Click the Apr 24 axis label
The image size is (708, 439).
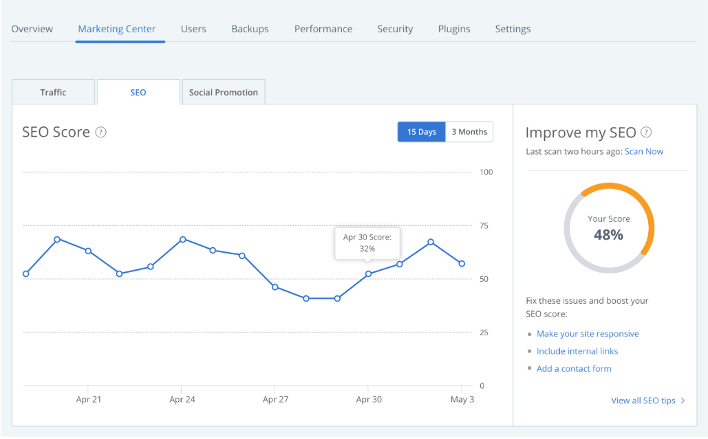(182, 399)
